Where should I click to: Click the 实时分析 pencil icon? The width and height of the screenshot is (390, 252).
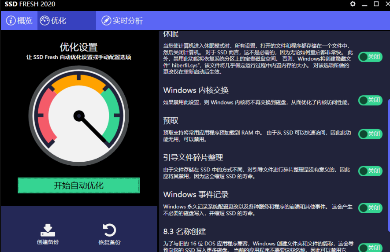(106, 21)
